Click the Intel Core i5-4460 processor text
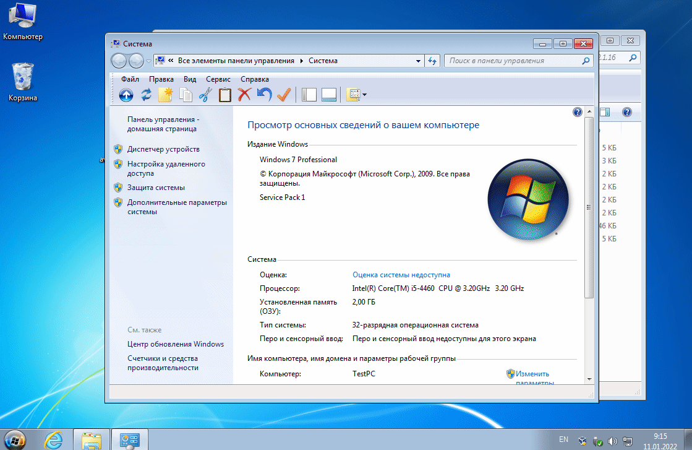The image size is (692, 450). click(x=438, y=288)
